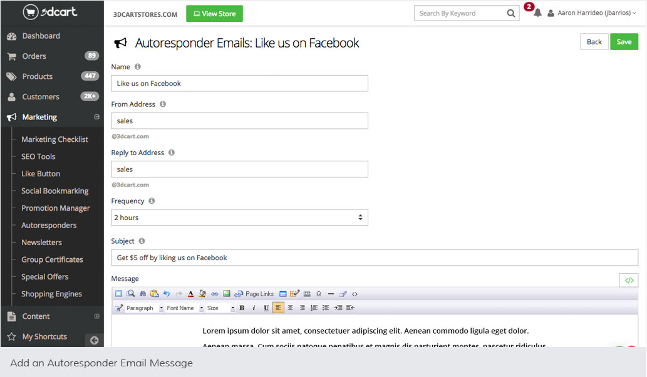The height and width of the screenshot is (377, 647).
Task: Toggle HTML source view green button
Action: [629, 280]
